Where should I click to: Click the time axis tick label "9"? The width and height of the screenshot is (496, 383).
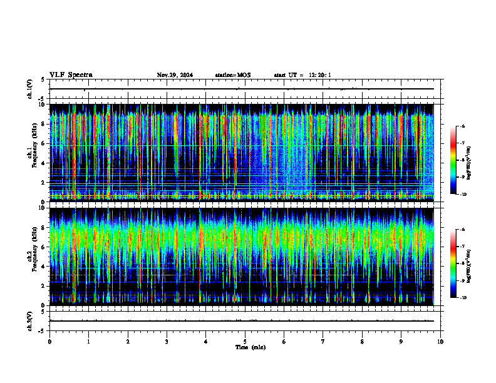[401, 342]
